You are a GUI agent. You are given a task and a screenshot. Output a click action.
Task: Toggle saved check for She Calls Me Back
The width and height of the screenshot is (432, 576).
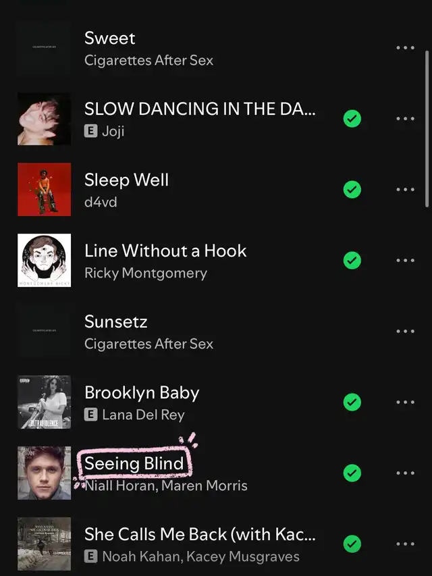pos(352,544)
